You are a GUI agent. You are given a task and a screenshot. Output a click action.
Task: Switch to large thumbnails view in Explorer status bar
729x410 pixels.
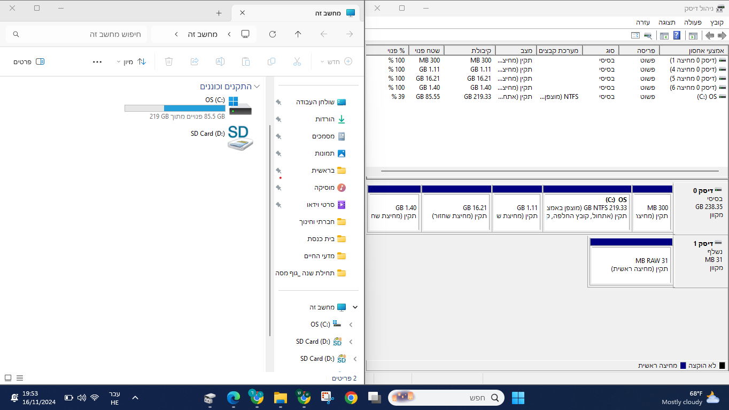(8, 378)
